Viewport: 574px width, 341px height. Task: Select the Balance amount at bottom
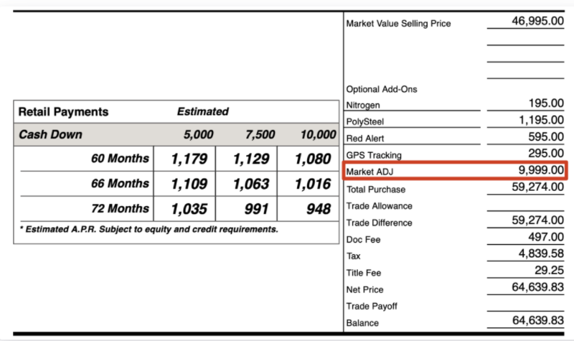coord(537,320)
